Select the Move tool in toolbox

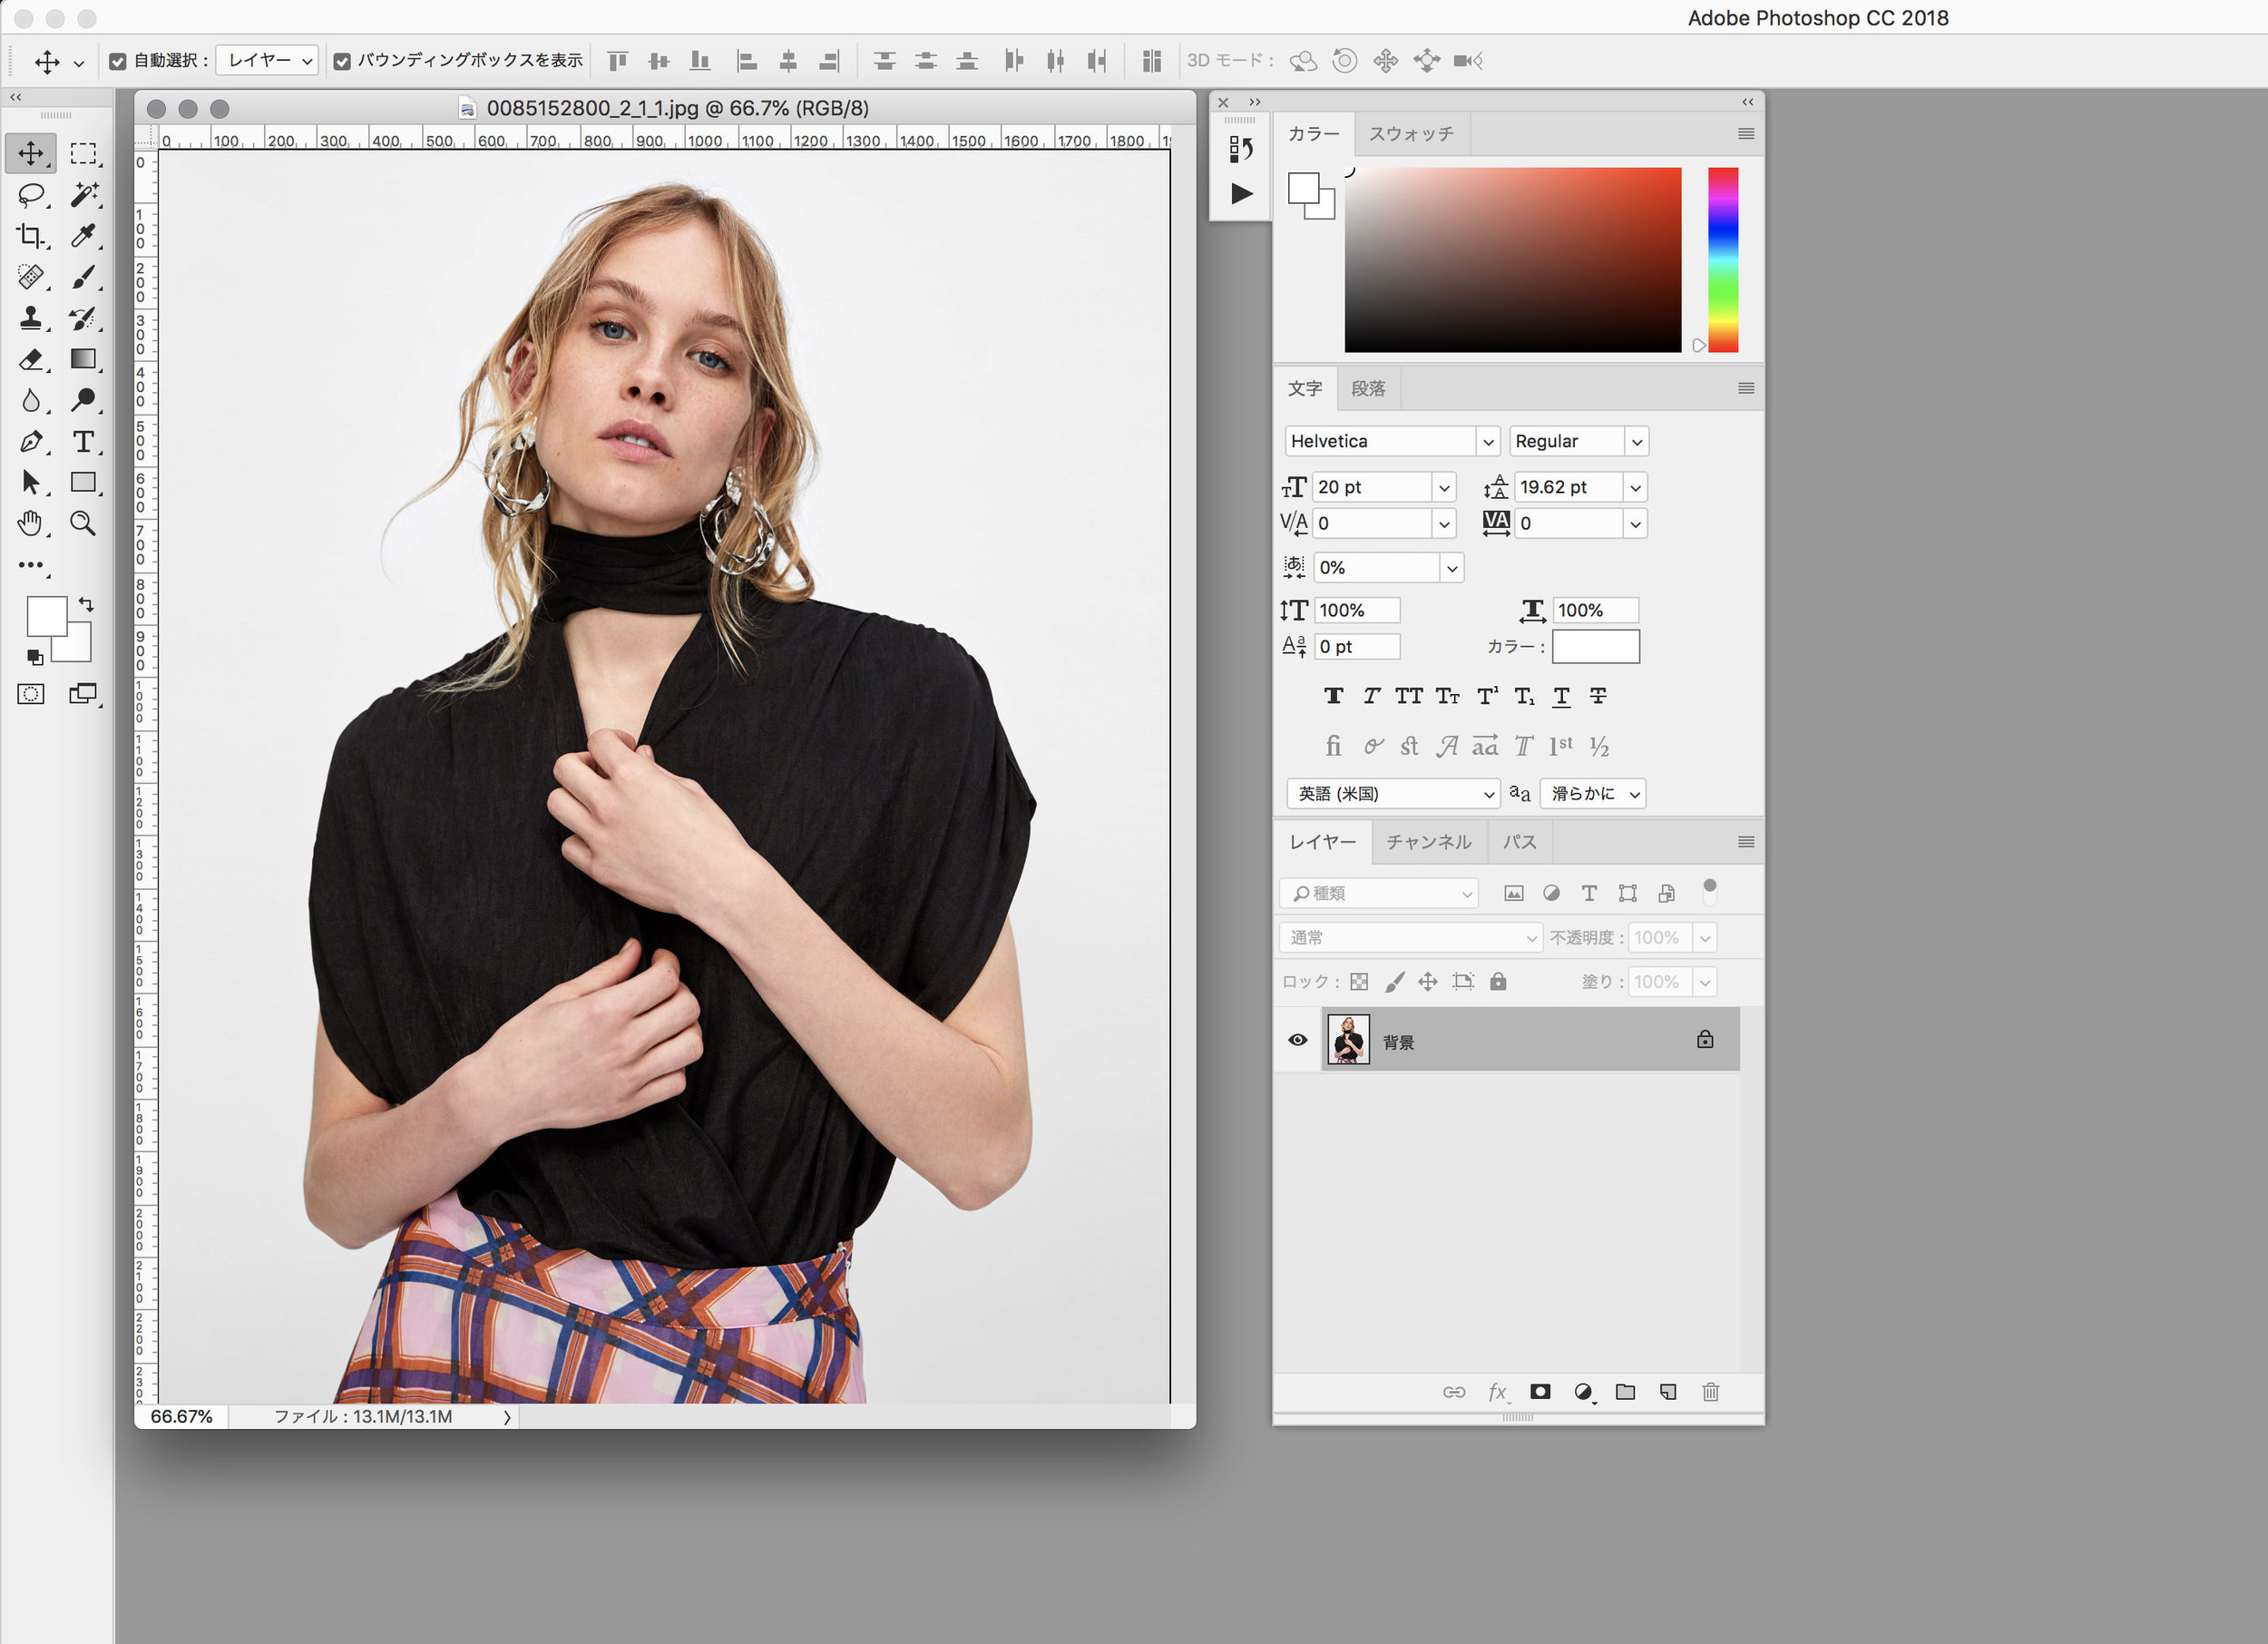tap(30, 153)
